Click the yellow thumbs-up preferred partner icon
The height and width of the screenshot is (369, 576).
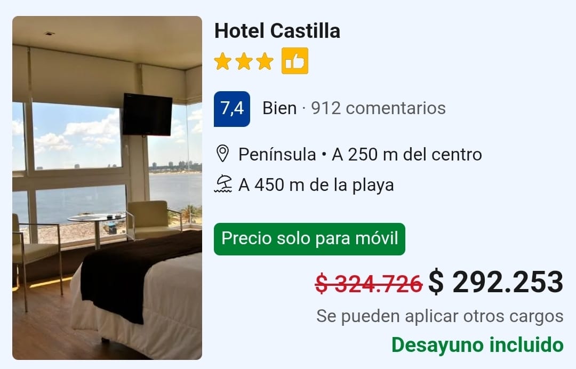(x=295, y=61)
